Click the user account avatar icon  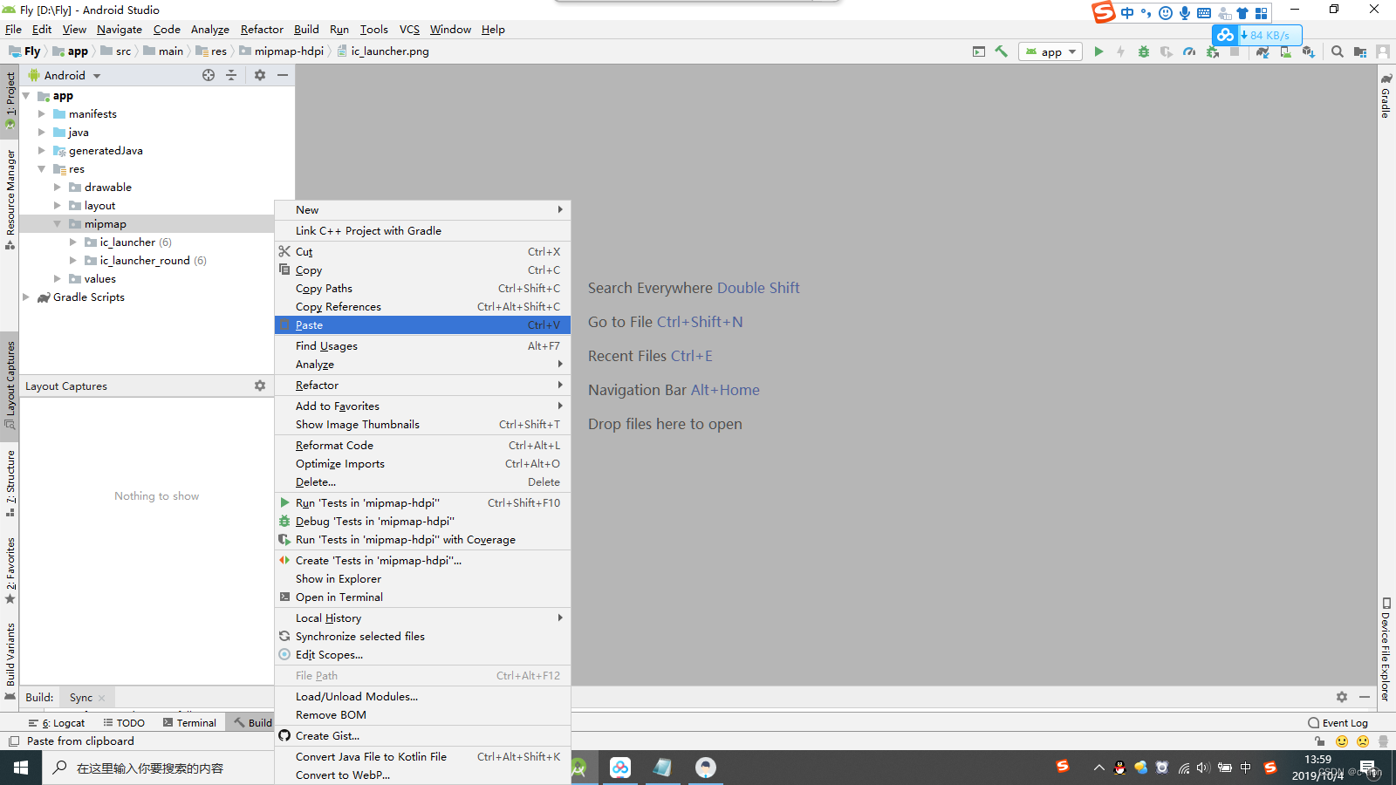pos(1383,51)
